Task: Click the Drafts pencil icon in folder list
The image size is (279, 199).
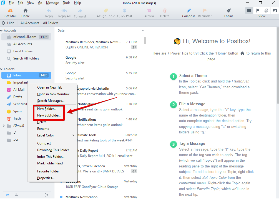Action: 9,97
